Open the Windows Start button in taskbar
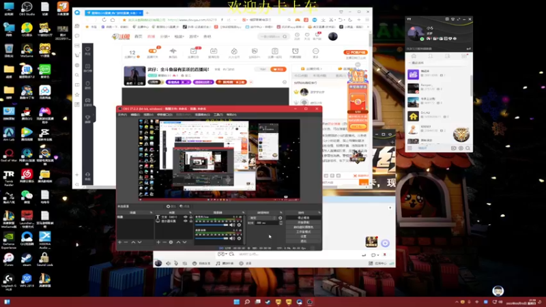Image resolution: width=546 pixels, height=307 pixels. (236, 302)
